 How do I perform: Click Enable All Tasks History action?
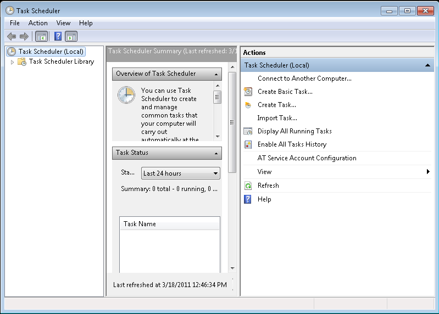pos(292,144)
